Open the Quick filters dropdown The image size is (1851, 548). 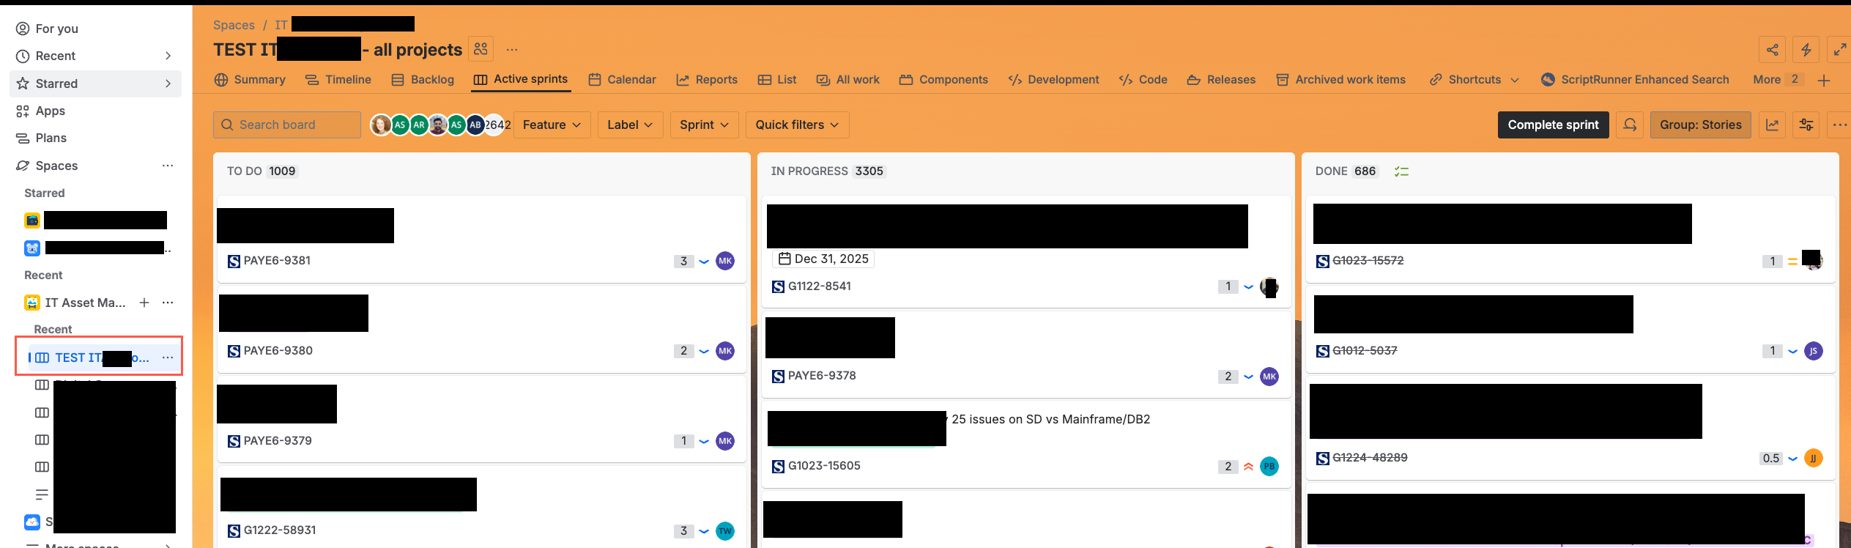[797, 125]
